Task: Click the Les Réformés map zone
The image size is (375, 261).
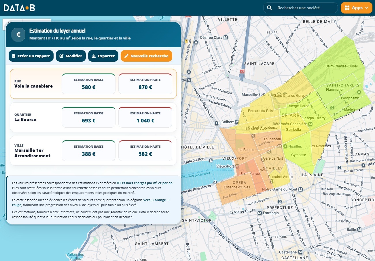Action: (320, 146)
